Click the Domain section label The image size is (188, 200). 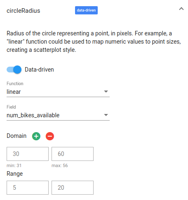(x=16, y=136)
